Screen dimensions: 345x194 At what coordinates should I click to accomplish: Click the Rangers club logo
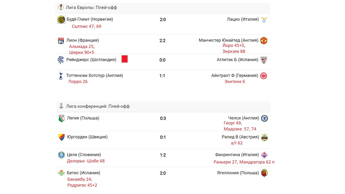tap(61, 60)
